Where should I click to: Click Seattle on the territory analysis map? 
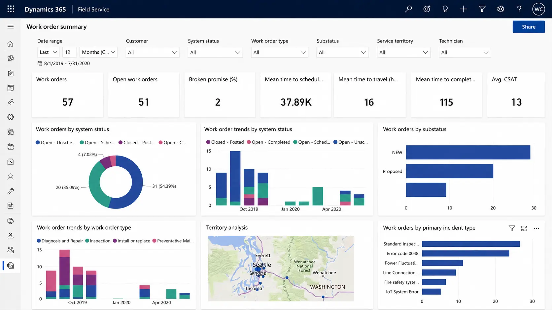pos(262,265)
